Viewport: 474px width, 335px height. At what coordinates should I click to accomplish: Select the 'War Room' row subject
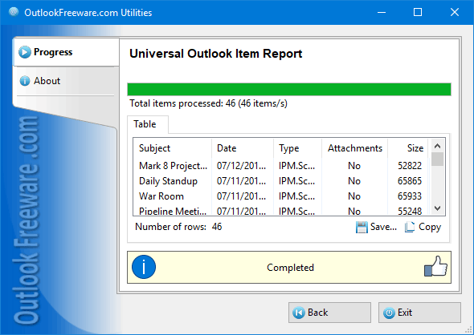[x=161, y=196]
